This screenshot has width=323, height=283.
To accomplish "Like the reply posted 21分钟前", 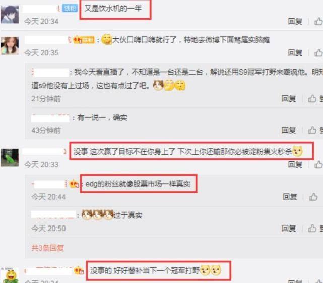I will point(312,99).
